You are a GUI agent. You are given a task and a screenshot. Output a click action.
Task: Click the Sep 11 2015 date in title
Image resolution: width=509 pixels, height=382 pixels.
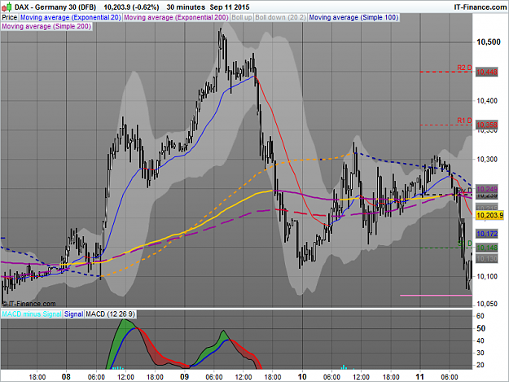230,7
